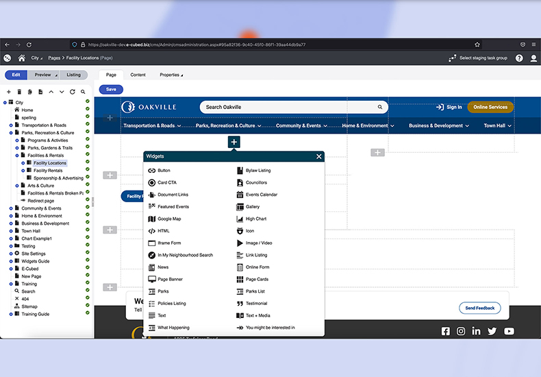
Task: Insert the Image / Video widget
Action: pos(258,243)
